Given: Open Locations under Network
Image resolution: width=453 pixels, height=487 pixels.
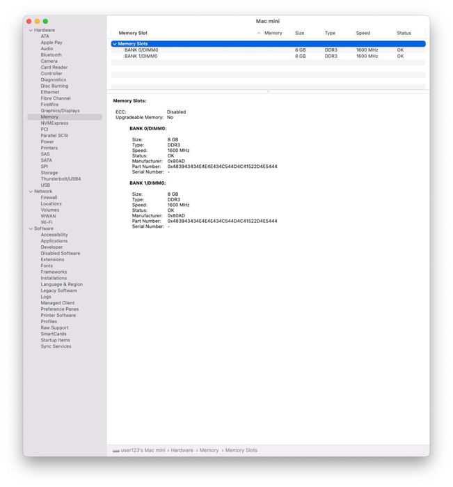Looking at the screenshot, I should [51, 204].
